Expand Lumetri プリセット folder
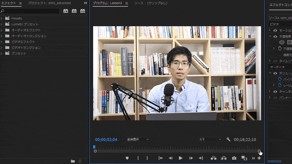Image resolution: width=292 pixels, height=164 pixels. click(1, 24)
